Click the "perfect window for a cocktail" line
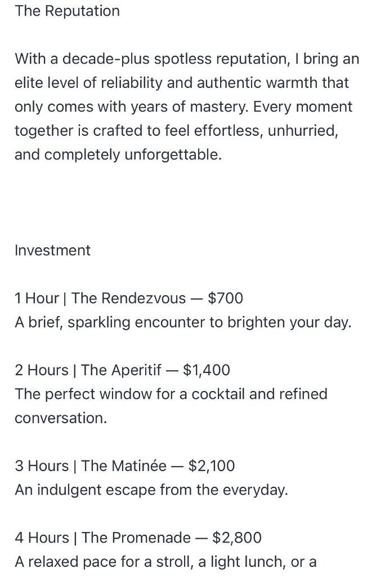The image size is (376, 577). pos(171,394)
